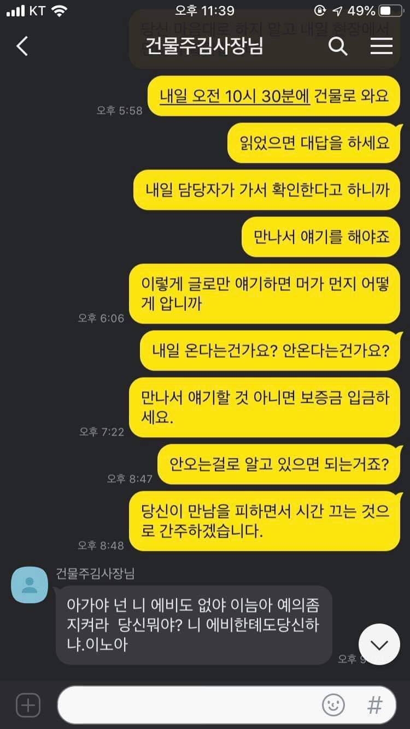Tap the sender name above gray bubble

point(95,573)
